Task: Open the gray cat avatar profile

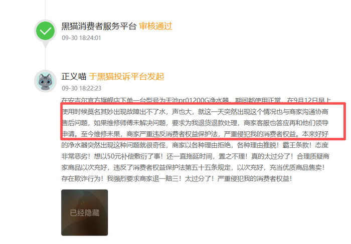Action: tap(46, 81)
